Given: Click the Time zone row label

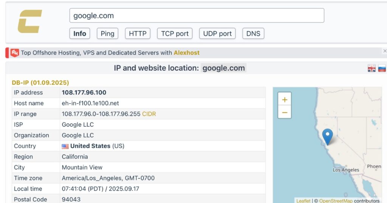Looking at the screenshot, I should [28, 178].
